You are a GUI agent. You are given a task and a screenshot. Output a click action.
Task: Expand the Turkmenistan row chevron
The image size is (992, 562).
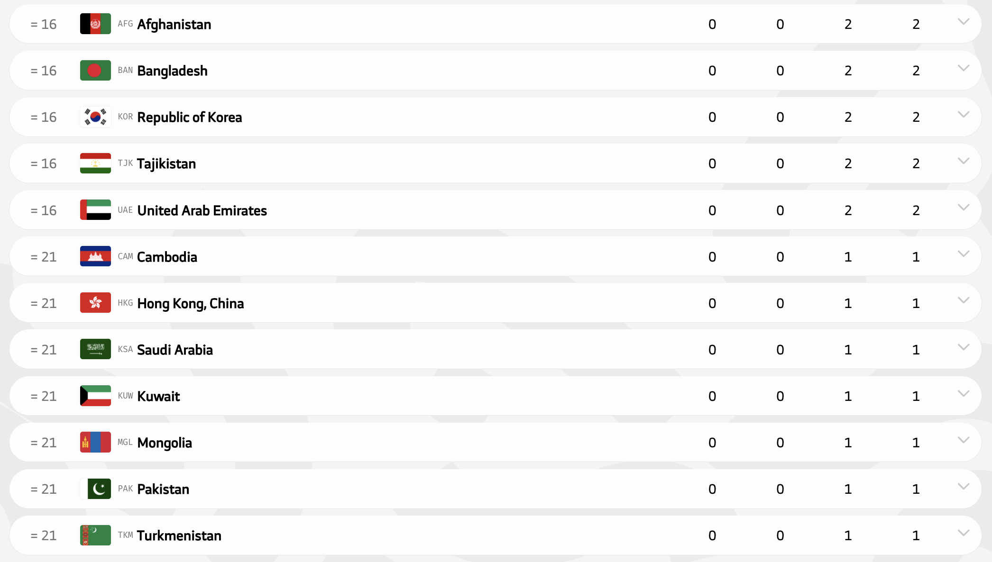tap(963, 533)
